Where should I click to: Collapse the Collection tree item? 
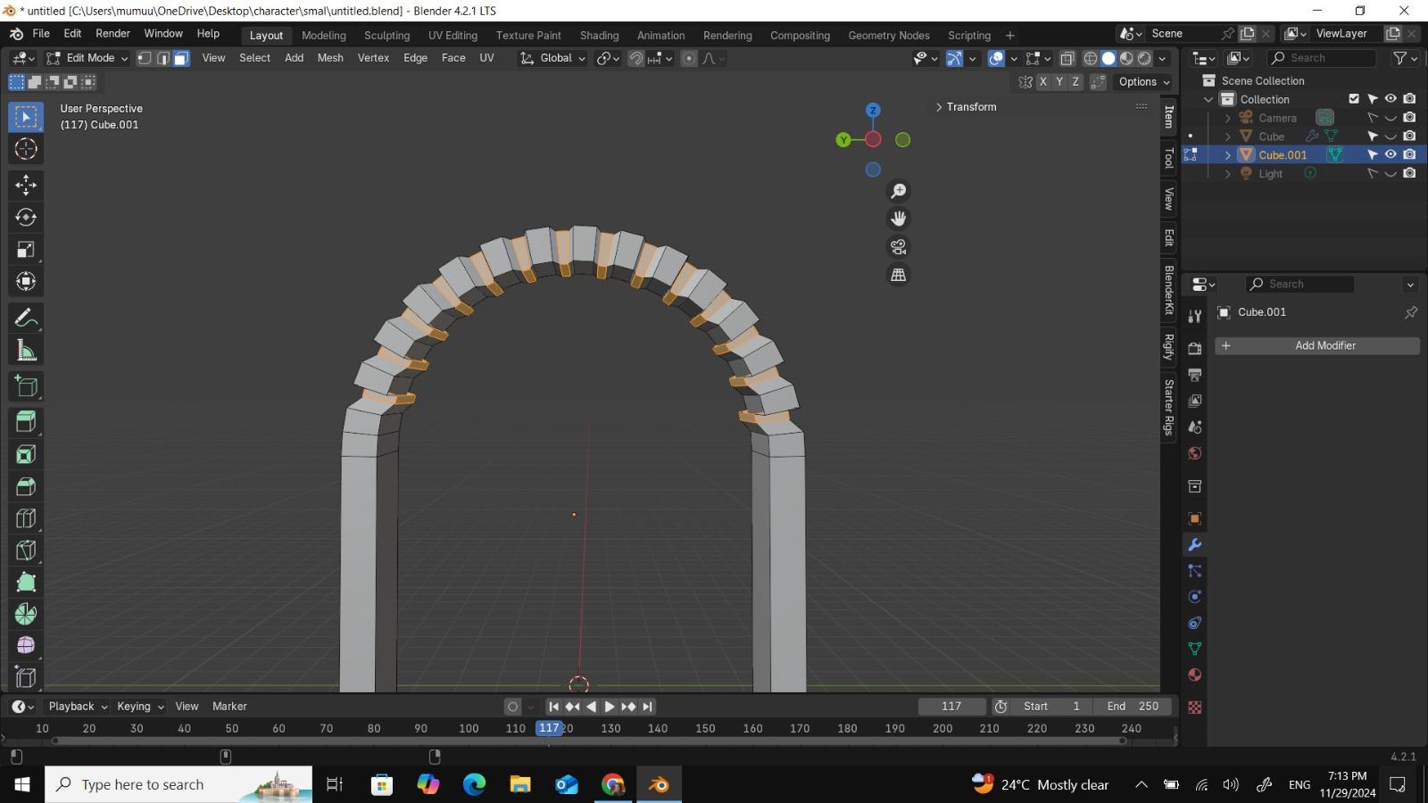pos(1208,99)
